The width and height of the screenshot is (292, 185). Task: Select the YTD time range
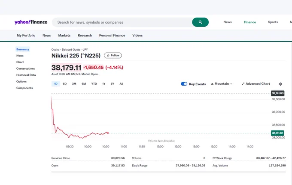coord(94,84)
